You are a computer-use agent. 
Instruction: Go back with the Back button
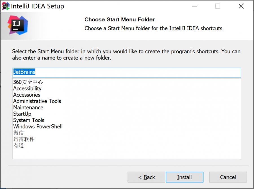click(146, 177)
